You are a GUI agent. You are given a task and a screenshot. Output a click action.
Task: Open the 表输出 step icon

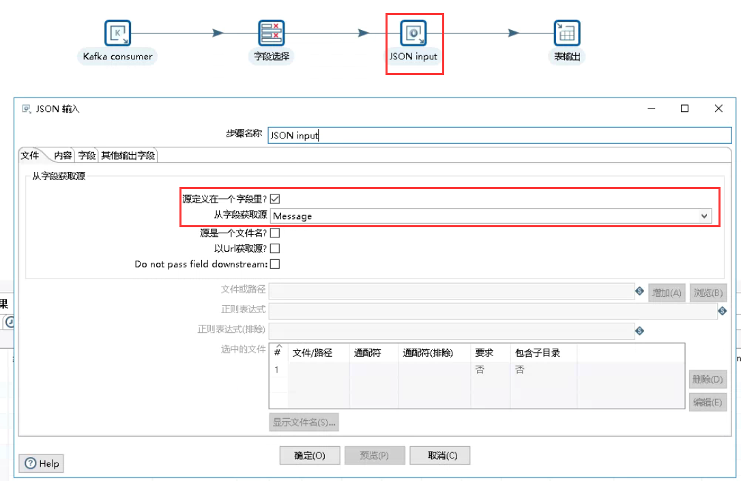(567, 32)
